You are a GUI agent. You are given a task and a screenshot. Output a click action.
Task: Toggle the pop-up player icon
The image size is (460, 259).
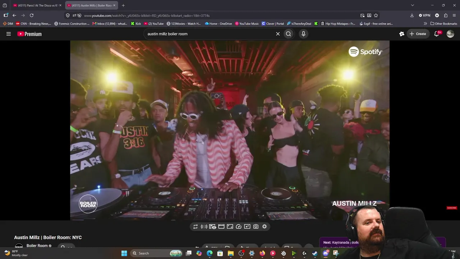[230, 227]
